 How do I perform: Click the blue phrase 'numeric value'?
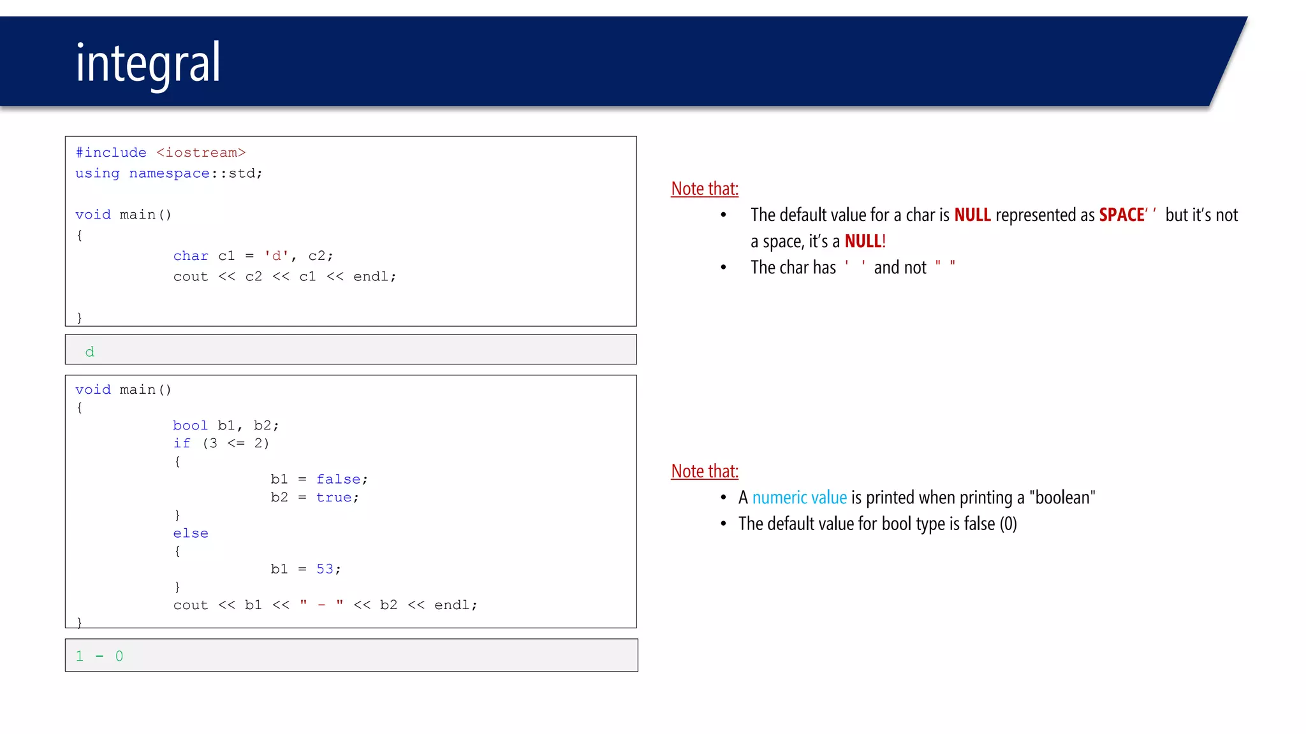pyautogui.click(x=800, y=498)
